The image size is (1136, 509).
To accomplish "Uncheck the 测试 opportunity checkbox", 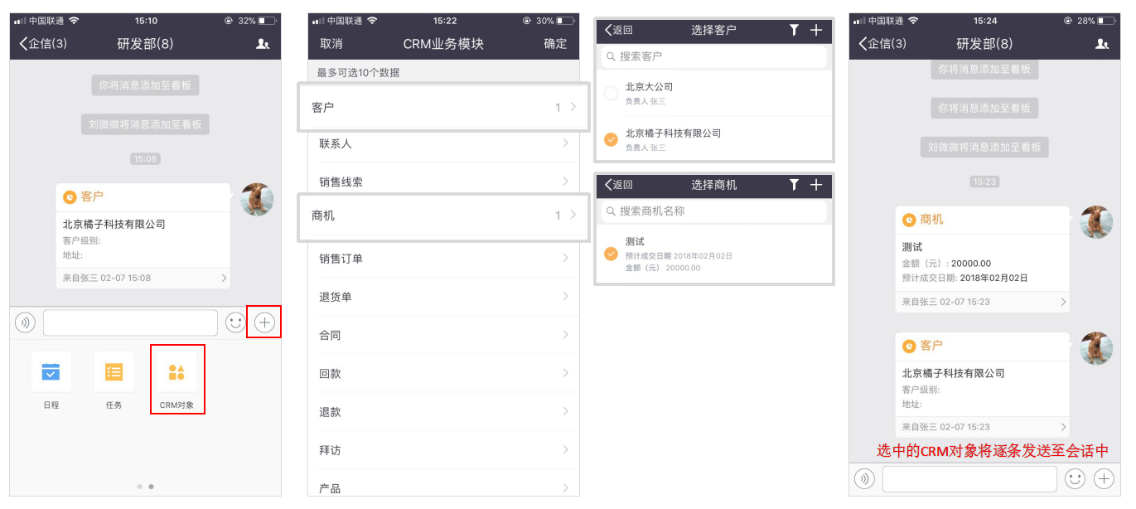I will [611, 254].
